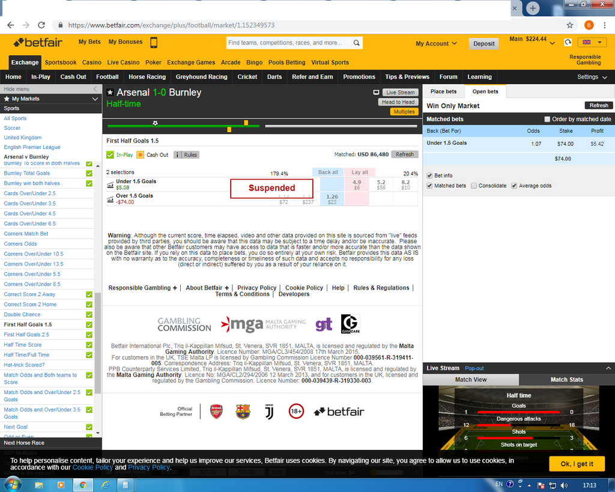Click the search teams and competitions field
The width and height of the screenshot is (615, 492).
[289, 43]
